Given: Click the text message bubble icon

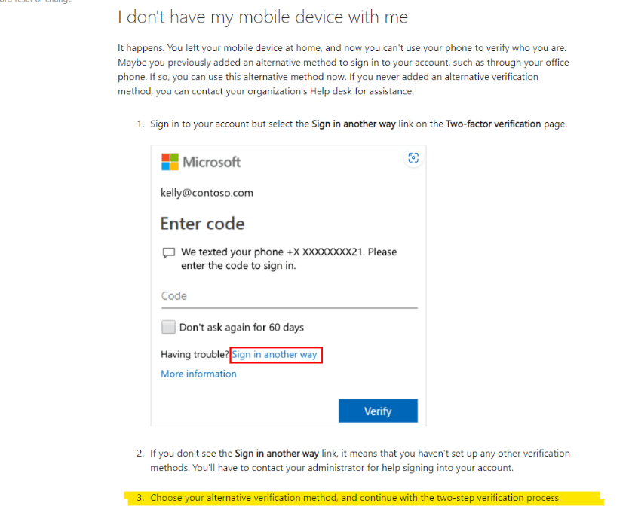Looking at the screenshot, I should tap(168, 253).
